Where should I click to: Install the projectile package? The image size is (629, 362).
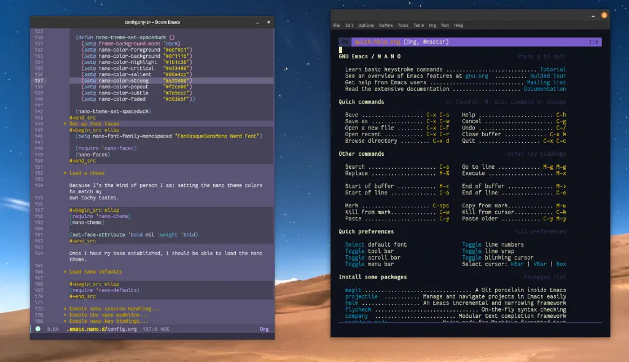[x=361, y=296]
